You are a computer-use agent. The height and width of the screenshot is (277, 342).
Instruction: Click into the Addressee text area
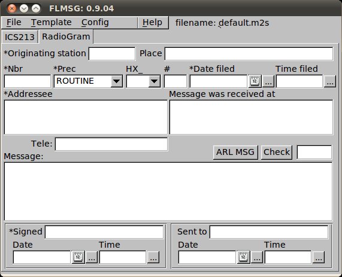(x=86, y=117)
